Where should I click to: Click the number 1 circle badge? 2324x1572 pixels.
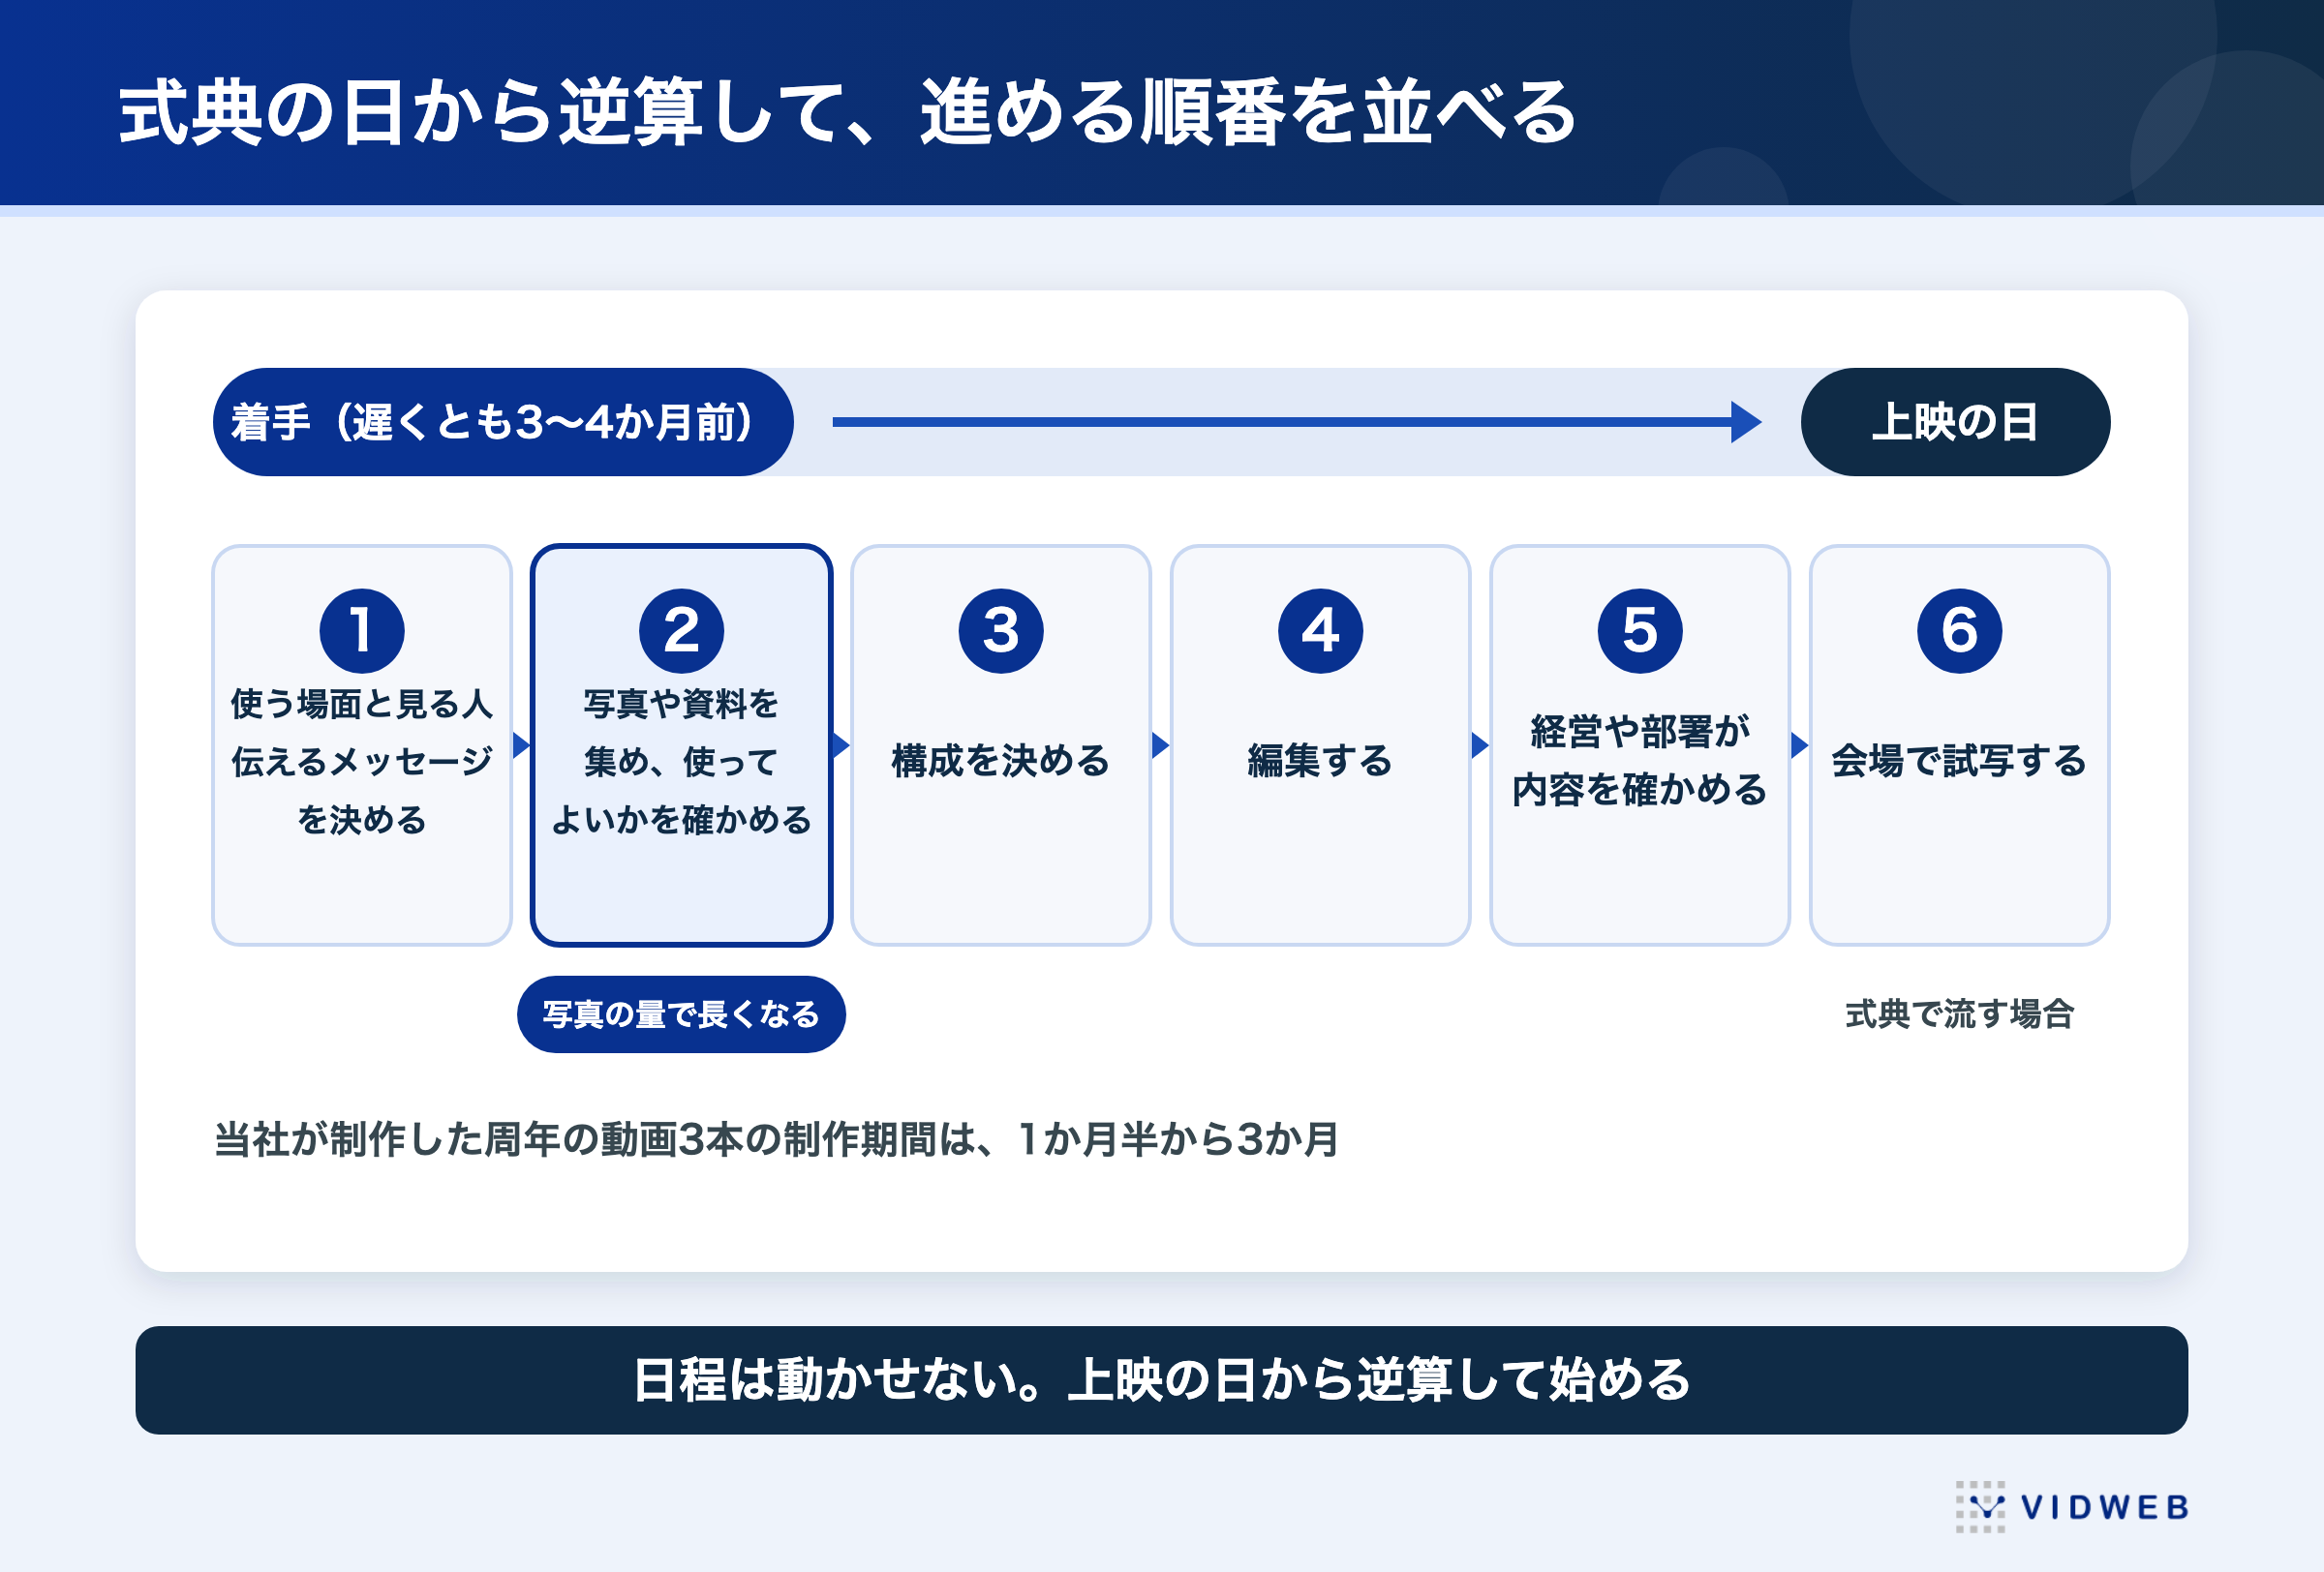tap(362, 630)
